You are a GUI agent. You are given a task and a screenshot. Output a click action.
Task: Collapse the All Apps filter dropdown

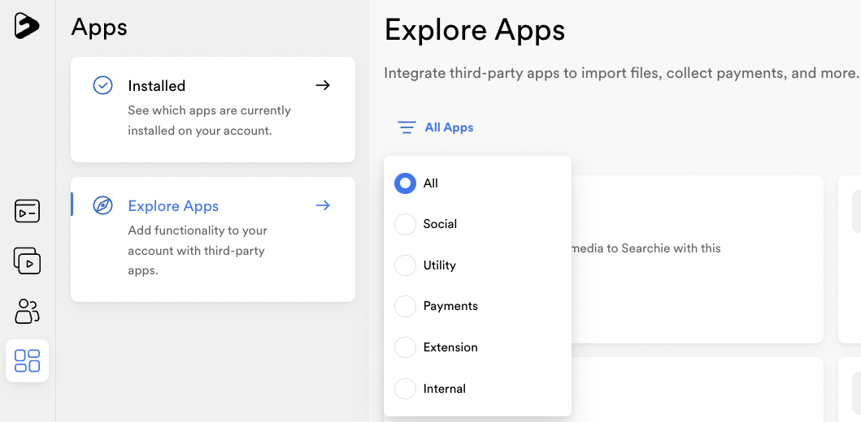[x=436, y=127]
